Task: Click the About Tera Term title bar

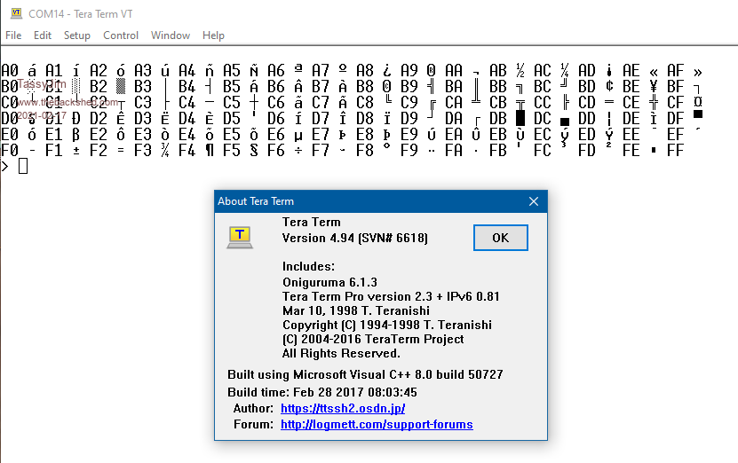Action: (355, 201)
